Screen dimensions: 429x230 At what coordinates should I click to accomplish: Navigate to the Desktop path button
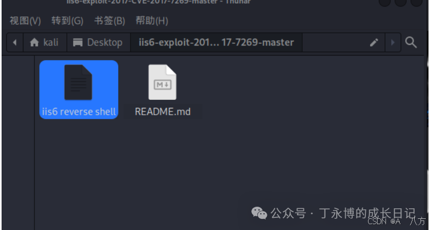pyautogui.click(x=99, y=42)
